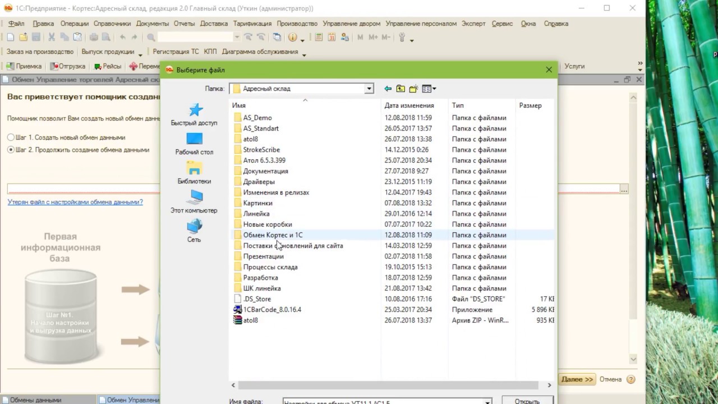
Task: Click the Приемка toolbar button
Action: (24, 66)
